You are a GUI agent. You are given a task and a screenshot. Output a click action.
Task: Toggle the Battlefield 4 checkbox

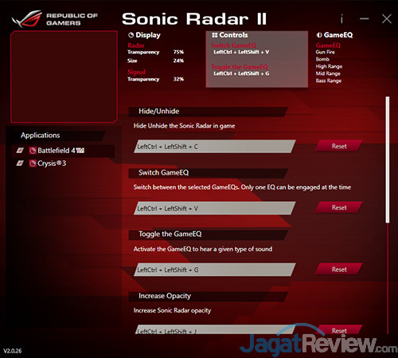pos(20,151)
